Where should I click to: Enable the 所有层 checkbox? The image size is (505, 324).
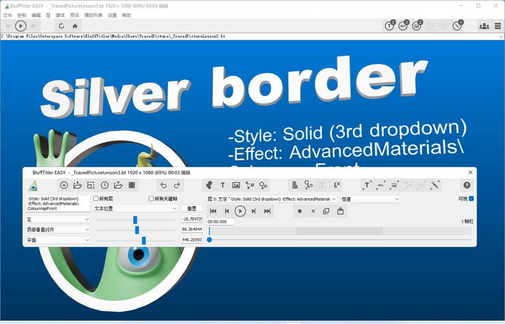coord(96,198)
